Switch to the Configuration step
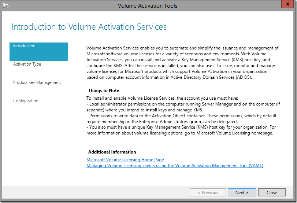 pos(26,101)
